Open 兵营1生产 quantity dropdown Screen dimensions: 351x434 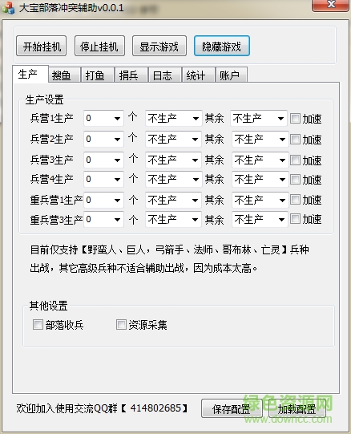(x=103, y=119)
